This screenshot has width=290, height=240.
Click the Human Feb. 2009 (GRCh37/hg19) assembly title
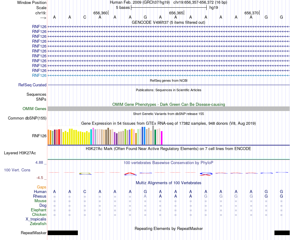tap(140, 2)
